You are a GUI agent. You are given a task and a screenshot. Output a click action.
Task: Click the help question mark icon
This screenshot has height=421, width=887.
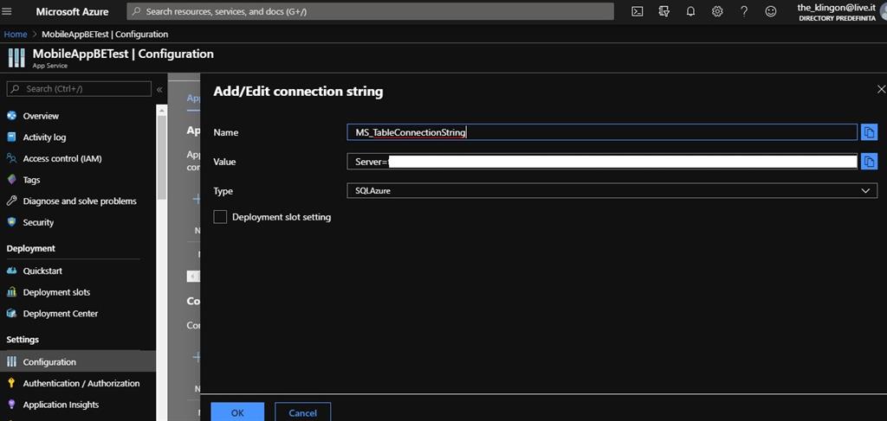point(744,11)
